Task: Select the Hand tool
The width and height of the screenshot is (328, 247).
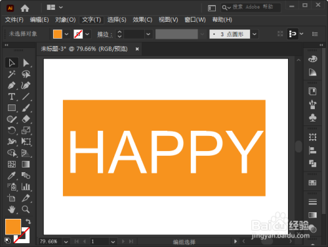Action: pyautogui.click(x=12, y=210)
